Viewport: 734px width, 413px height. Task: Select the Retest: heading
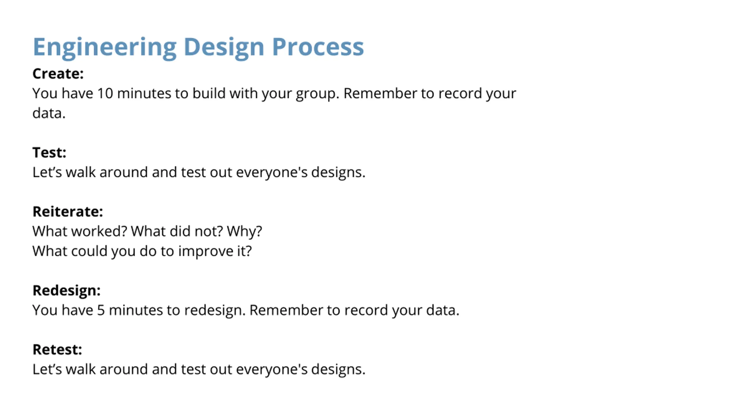(x=57, y=350)
